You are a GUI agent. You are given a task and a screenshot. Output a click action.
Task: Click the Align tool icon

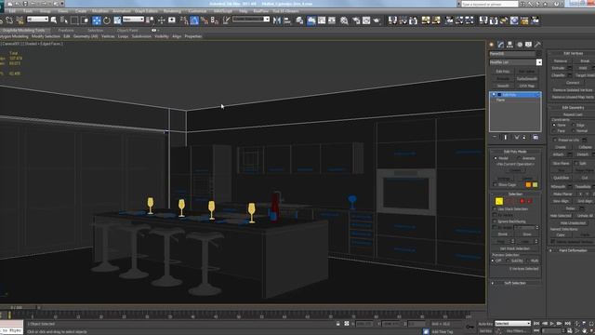[287, 20]
